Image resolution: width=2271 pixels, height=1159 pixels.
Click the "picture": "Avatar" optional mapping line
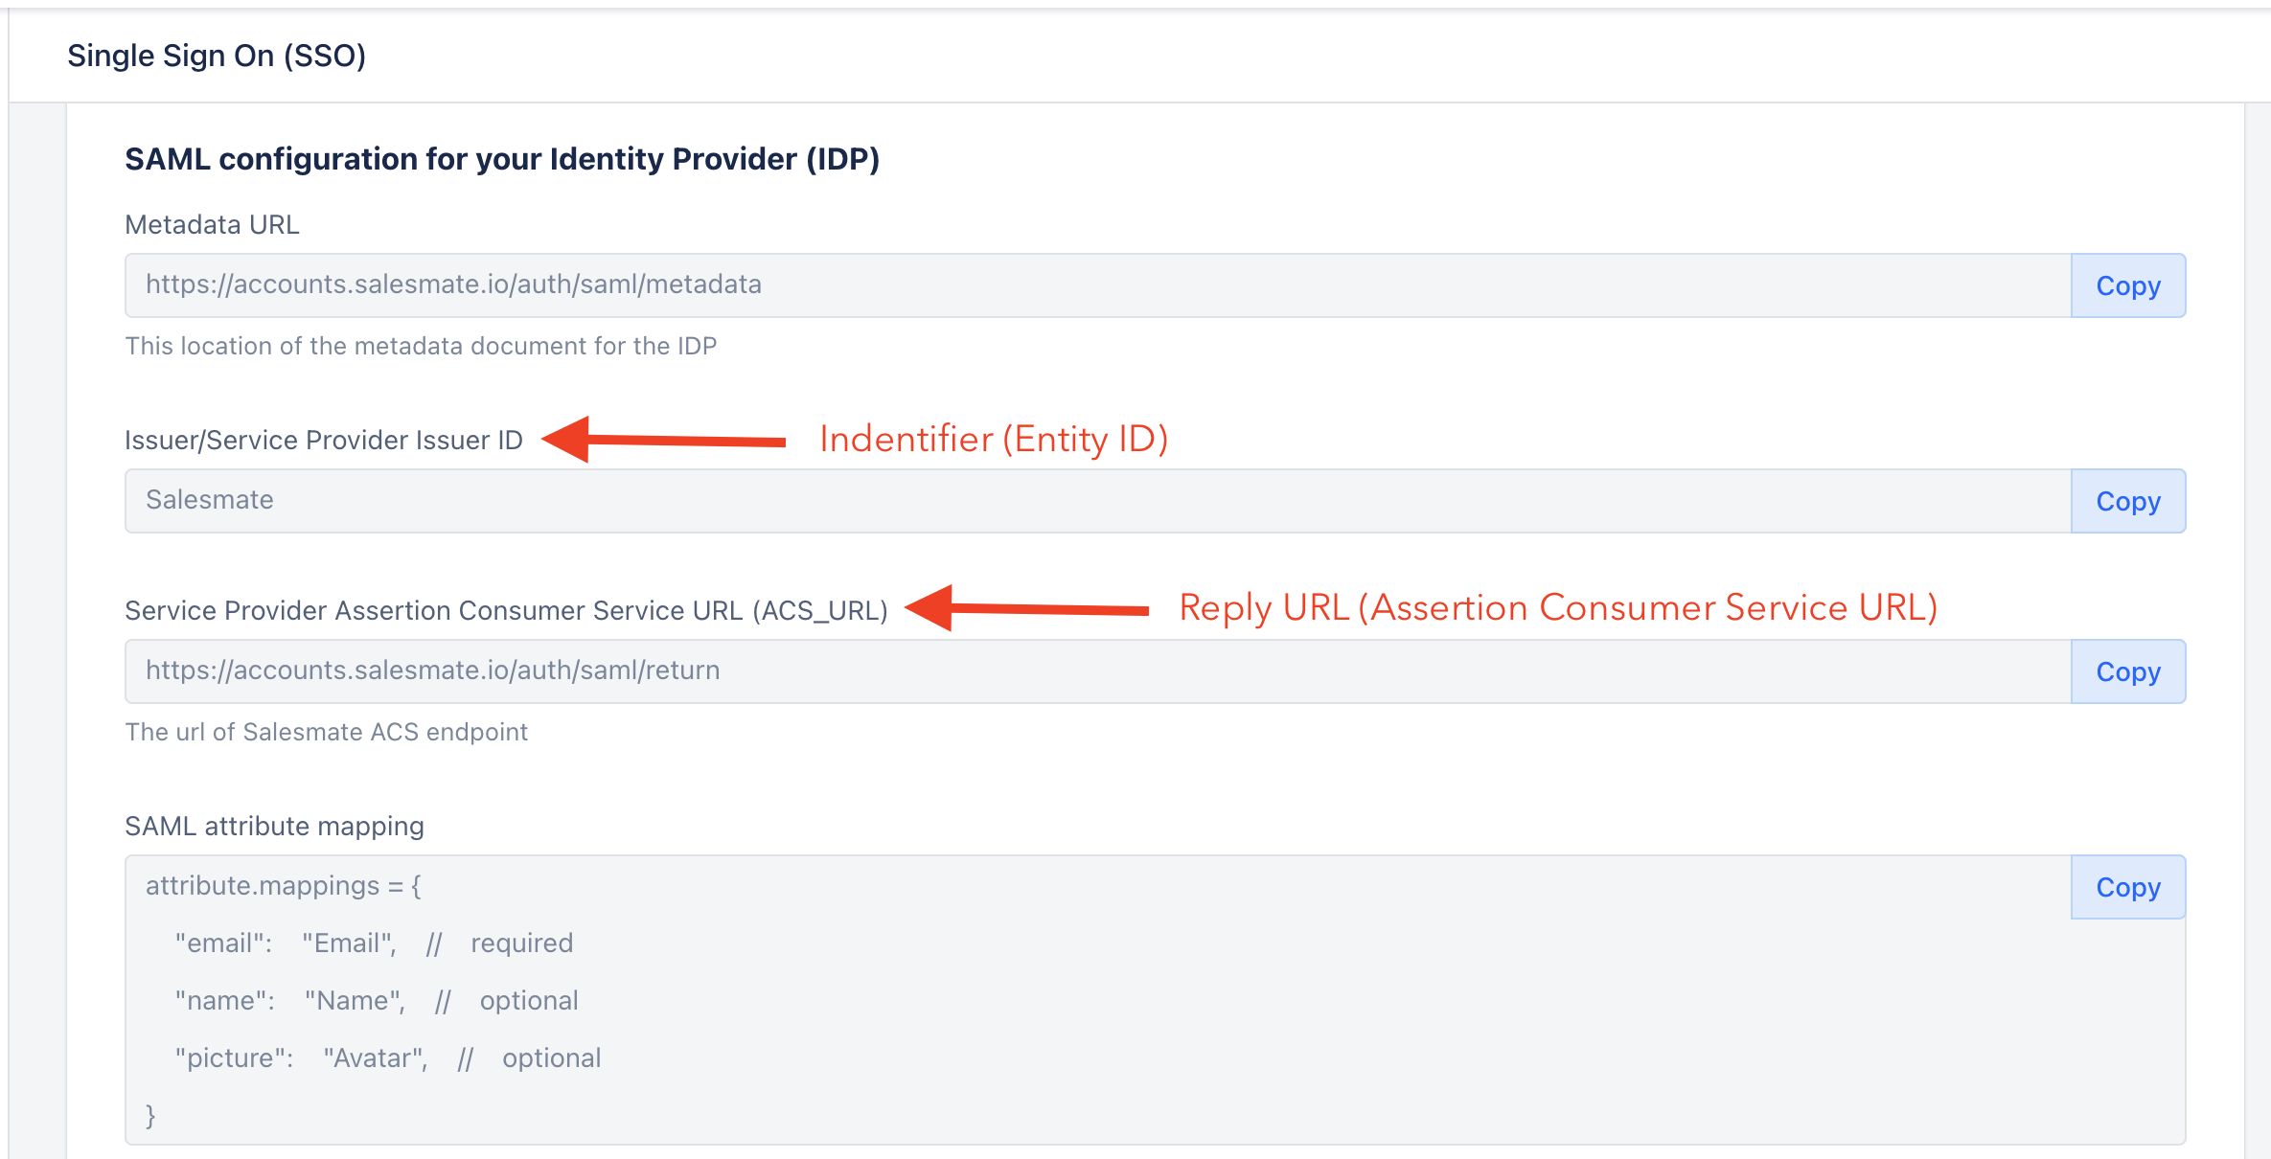point(388,1058)
